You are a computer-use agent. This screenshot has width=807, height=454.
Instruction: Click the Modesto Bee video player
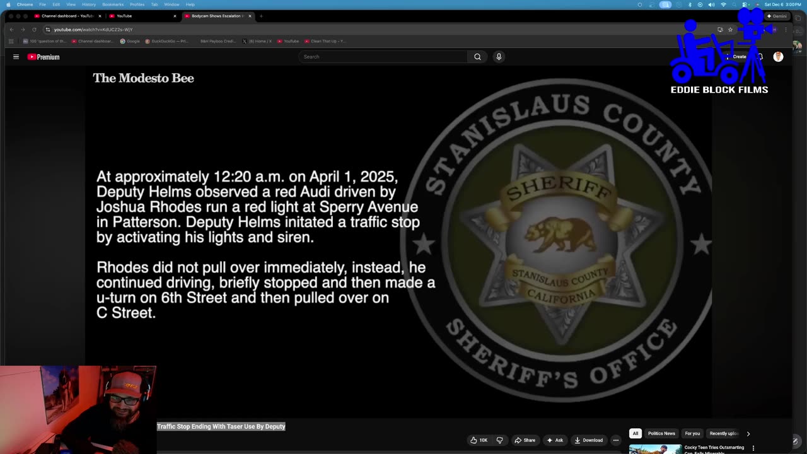(398, 241)
